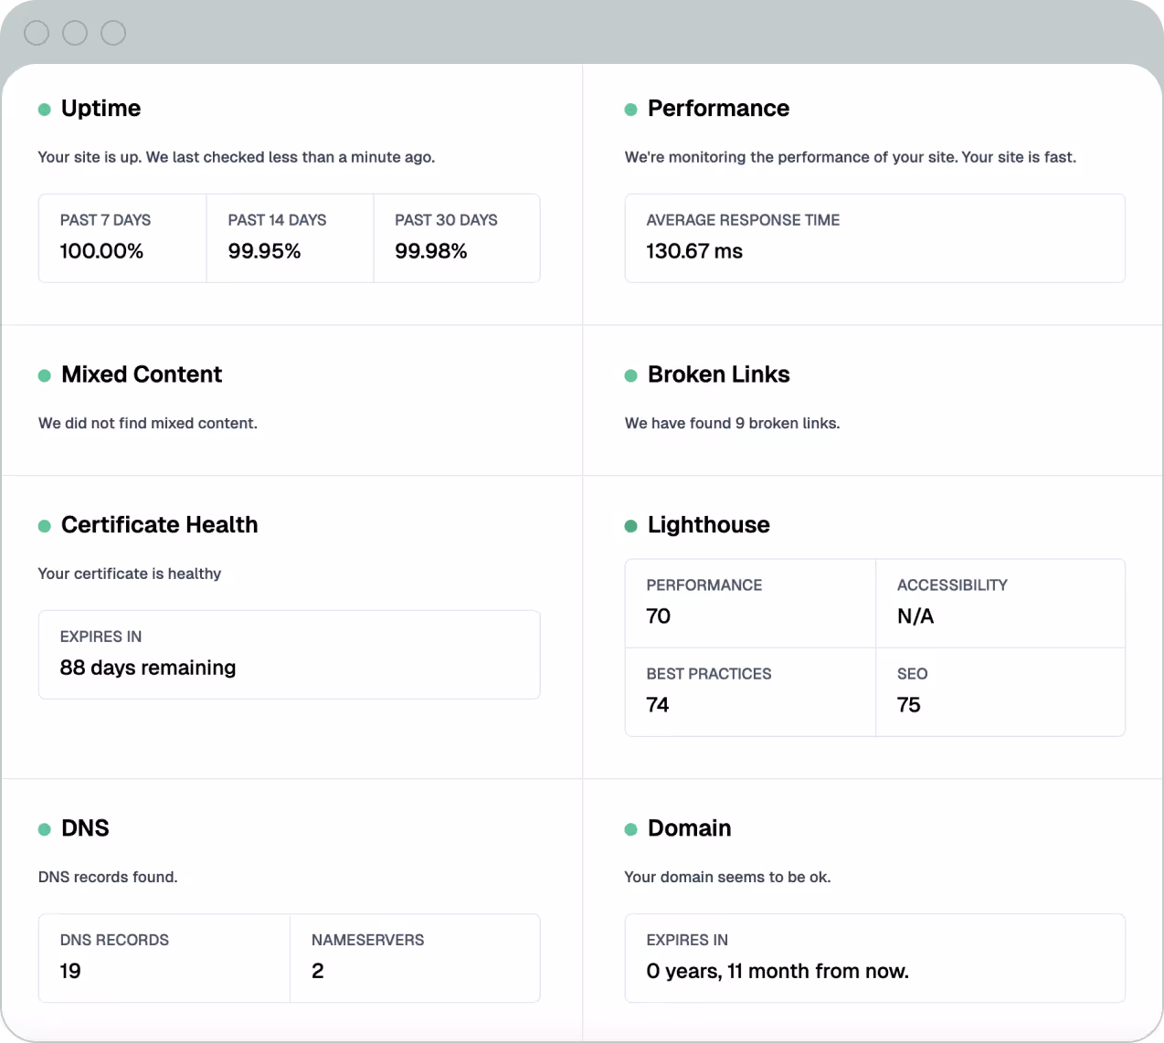Click 'DNS records found.' text

(x=108, y=877)
